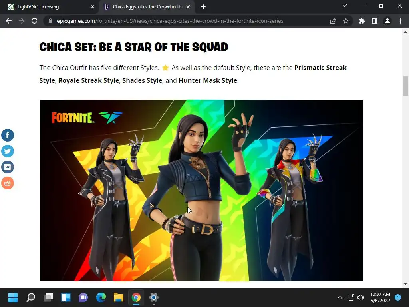Open clock and date 10:37 AM
Screen dimensions: 409x307
point(380,297)
